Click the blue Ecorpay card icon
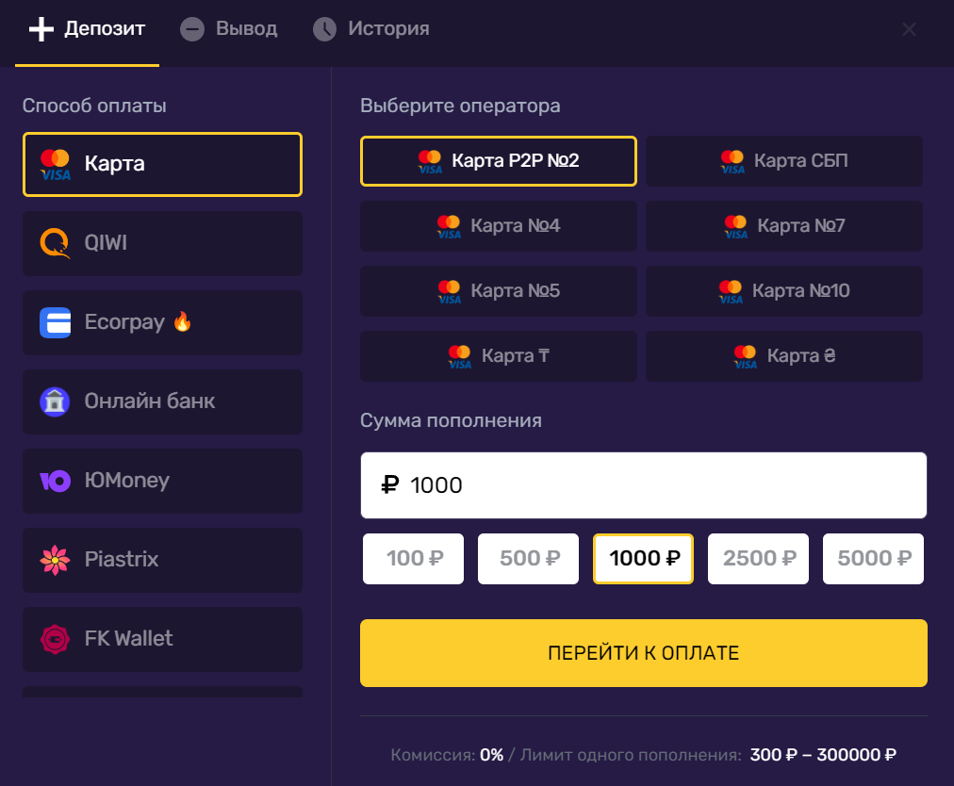 tap(55, 322)
